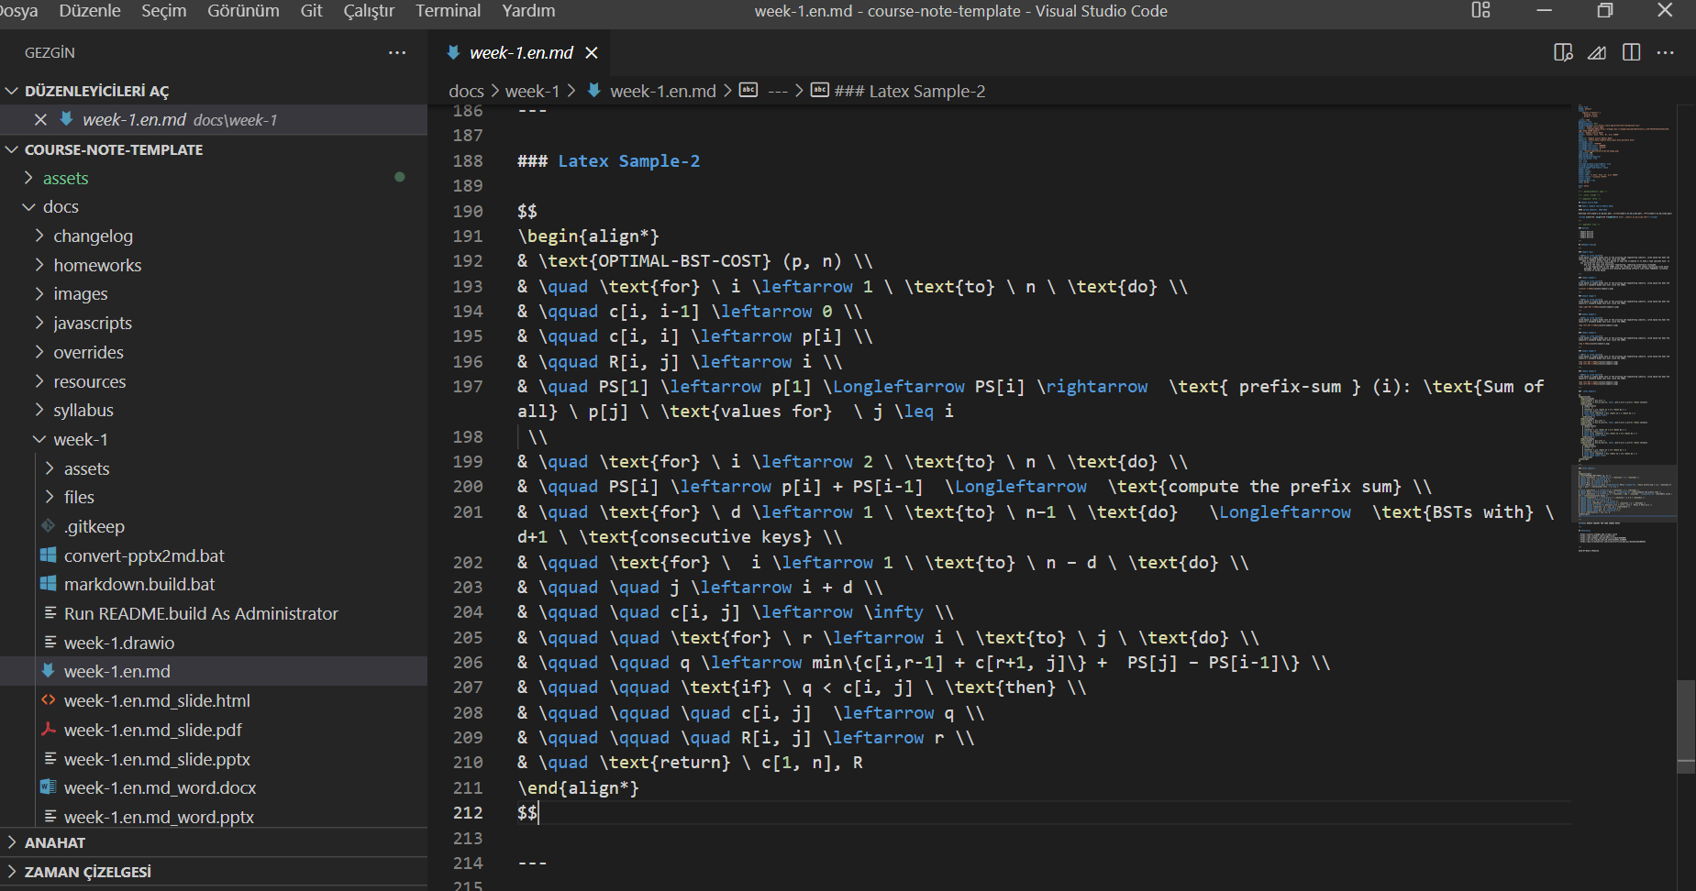The image size is (1696, 891).
Task: Expand the changelog folder
Action: click(39, 236)
